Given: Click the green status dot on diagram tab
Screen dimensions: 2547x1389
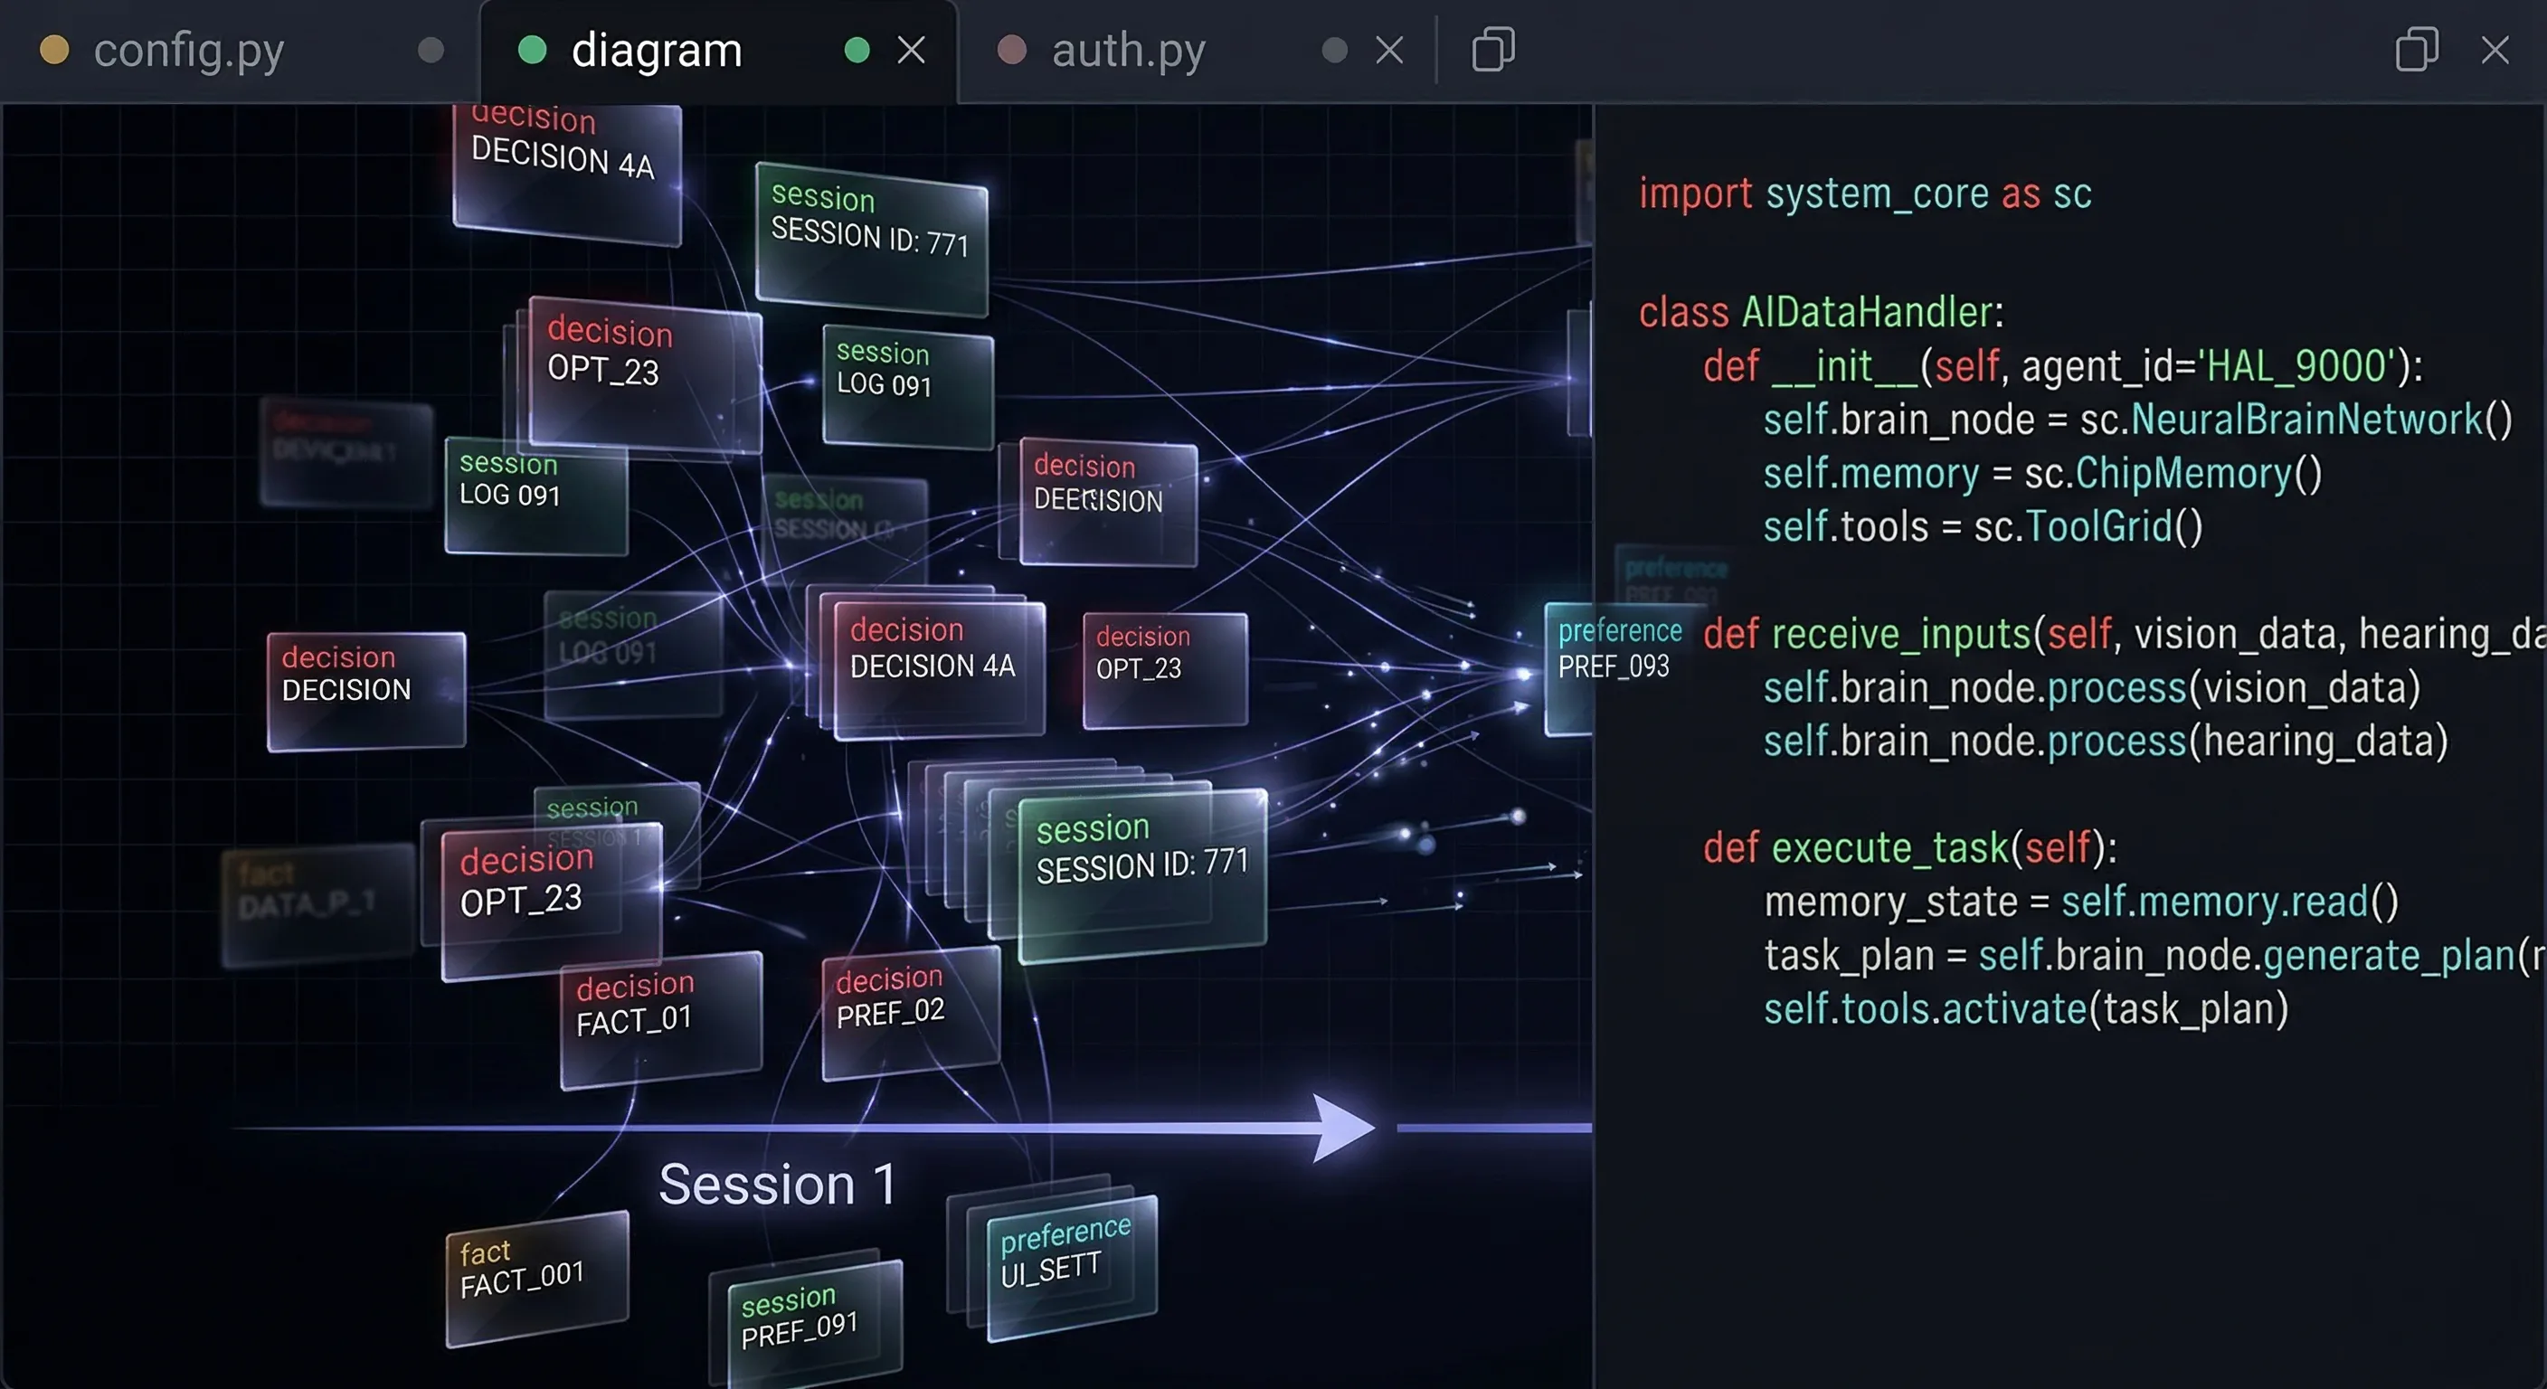Looking at the screenshot, I should (x=535, y=49).
